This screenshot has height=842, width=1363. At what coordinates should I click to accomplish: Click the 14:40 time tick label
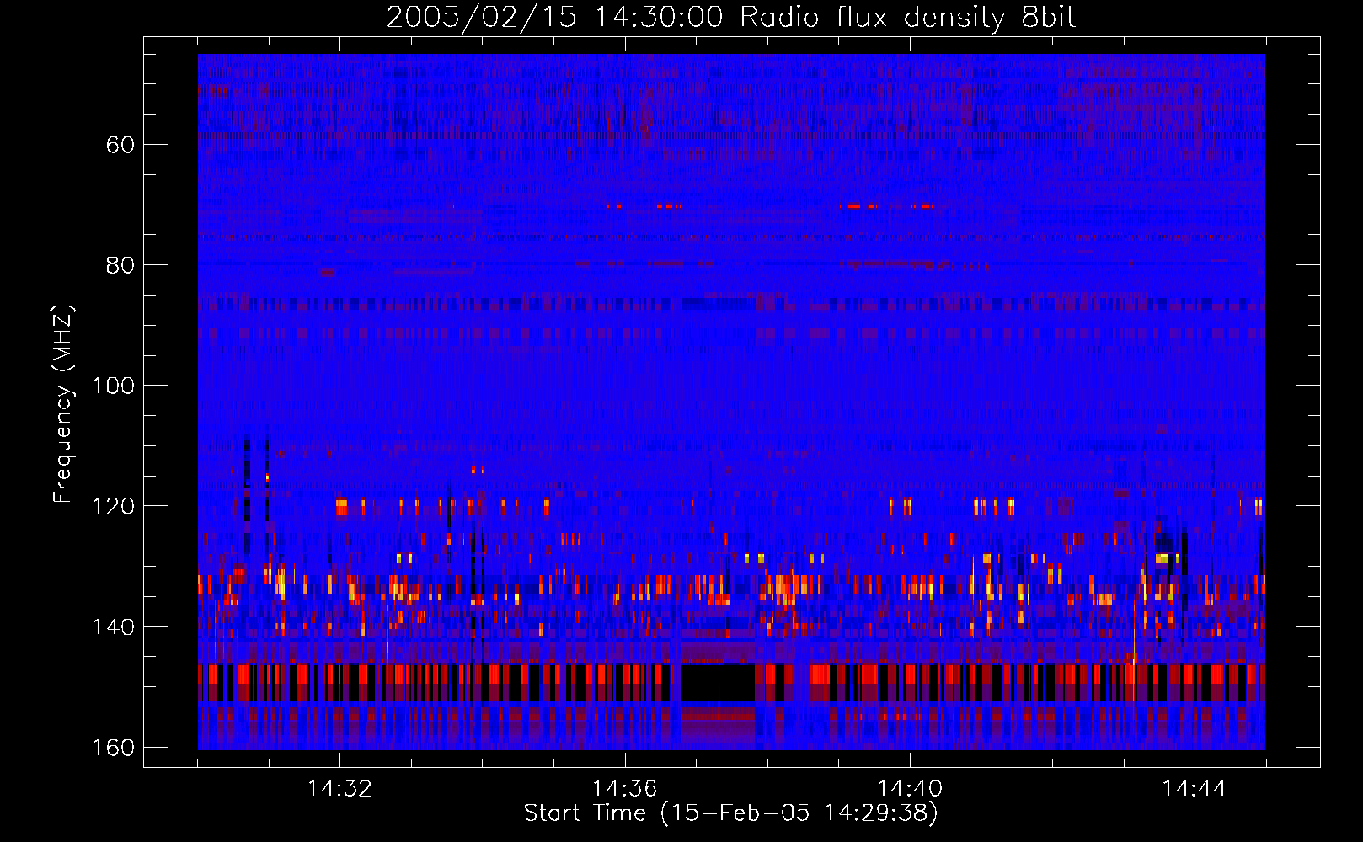click(910, 789)
